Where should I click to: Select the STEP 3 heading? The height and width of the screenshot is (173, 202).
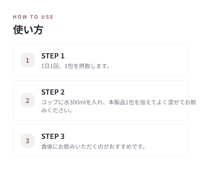(53, 137)
